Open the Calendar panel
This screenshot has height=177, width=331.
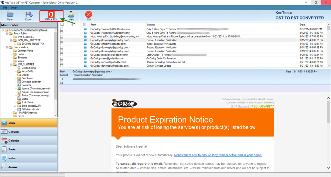pyautogui.click(x=29, y=141)
